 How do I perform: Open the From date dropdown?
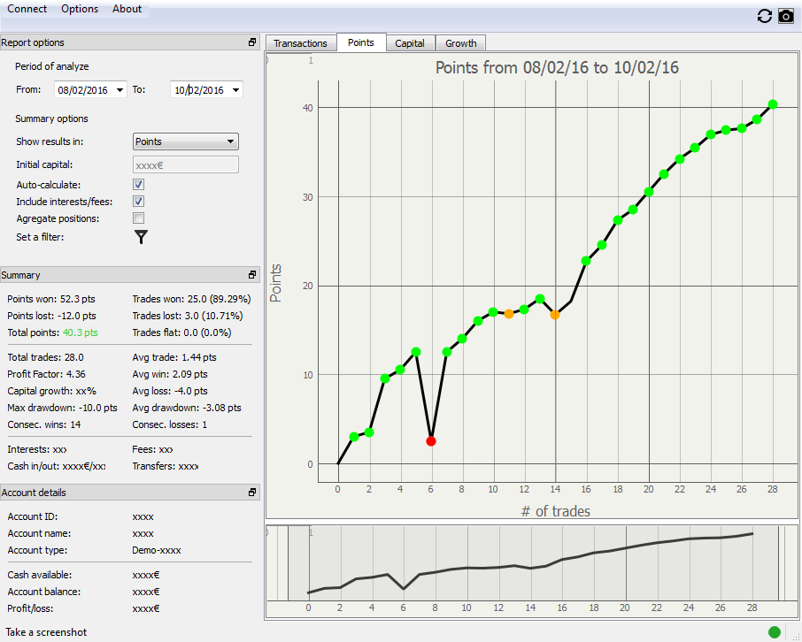[x=120, y=90]
